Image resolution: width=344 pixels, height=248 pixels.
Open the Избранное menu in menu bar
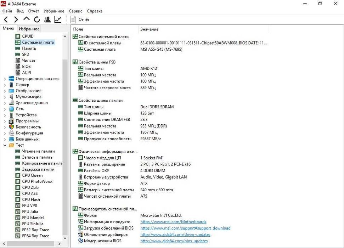[54, 11]
